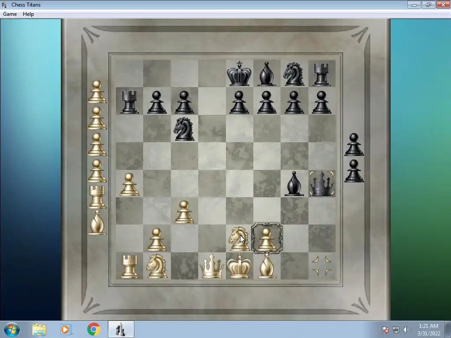Select the black rook on a7
The width and height of the screenshot is (451, 338).
(x=129, y=102)
